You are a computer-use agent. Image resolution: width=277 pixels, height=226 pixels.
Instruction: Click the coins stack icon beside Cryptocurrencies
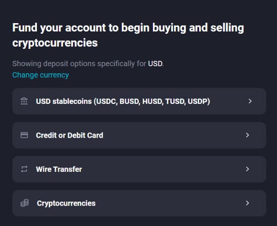(25, 203)
